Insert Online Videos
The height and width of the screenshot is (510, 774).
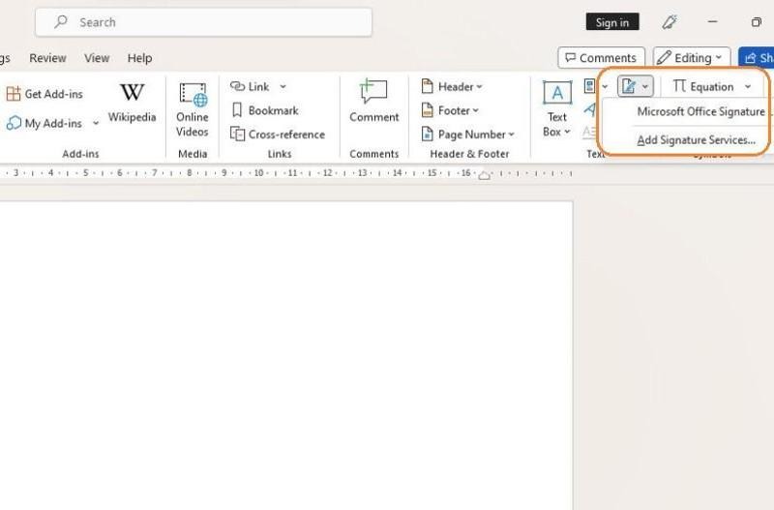[x=193, y=109]
